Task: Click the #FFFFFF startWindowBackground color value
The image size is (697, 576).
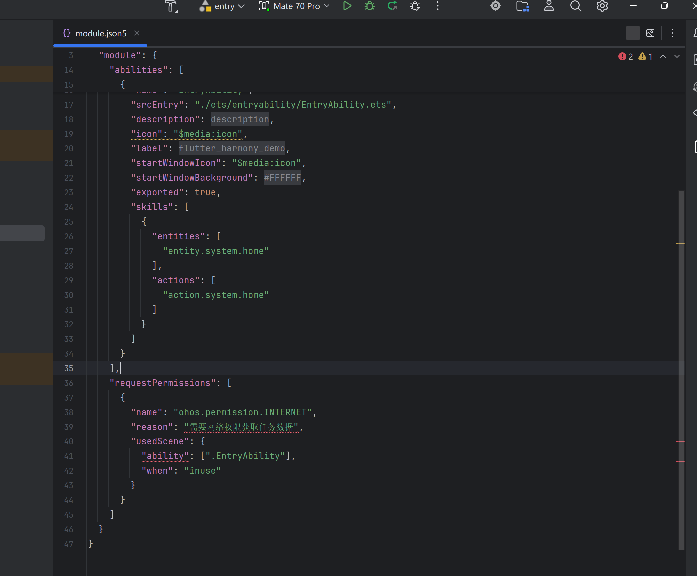Action: [x=282, y=178]
